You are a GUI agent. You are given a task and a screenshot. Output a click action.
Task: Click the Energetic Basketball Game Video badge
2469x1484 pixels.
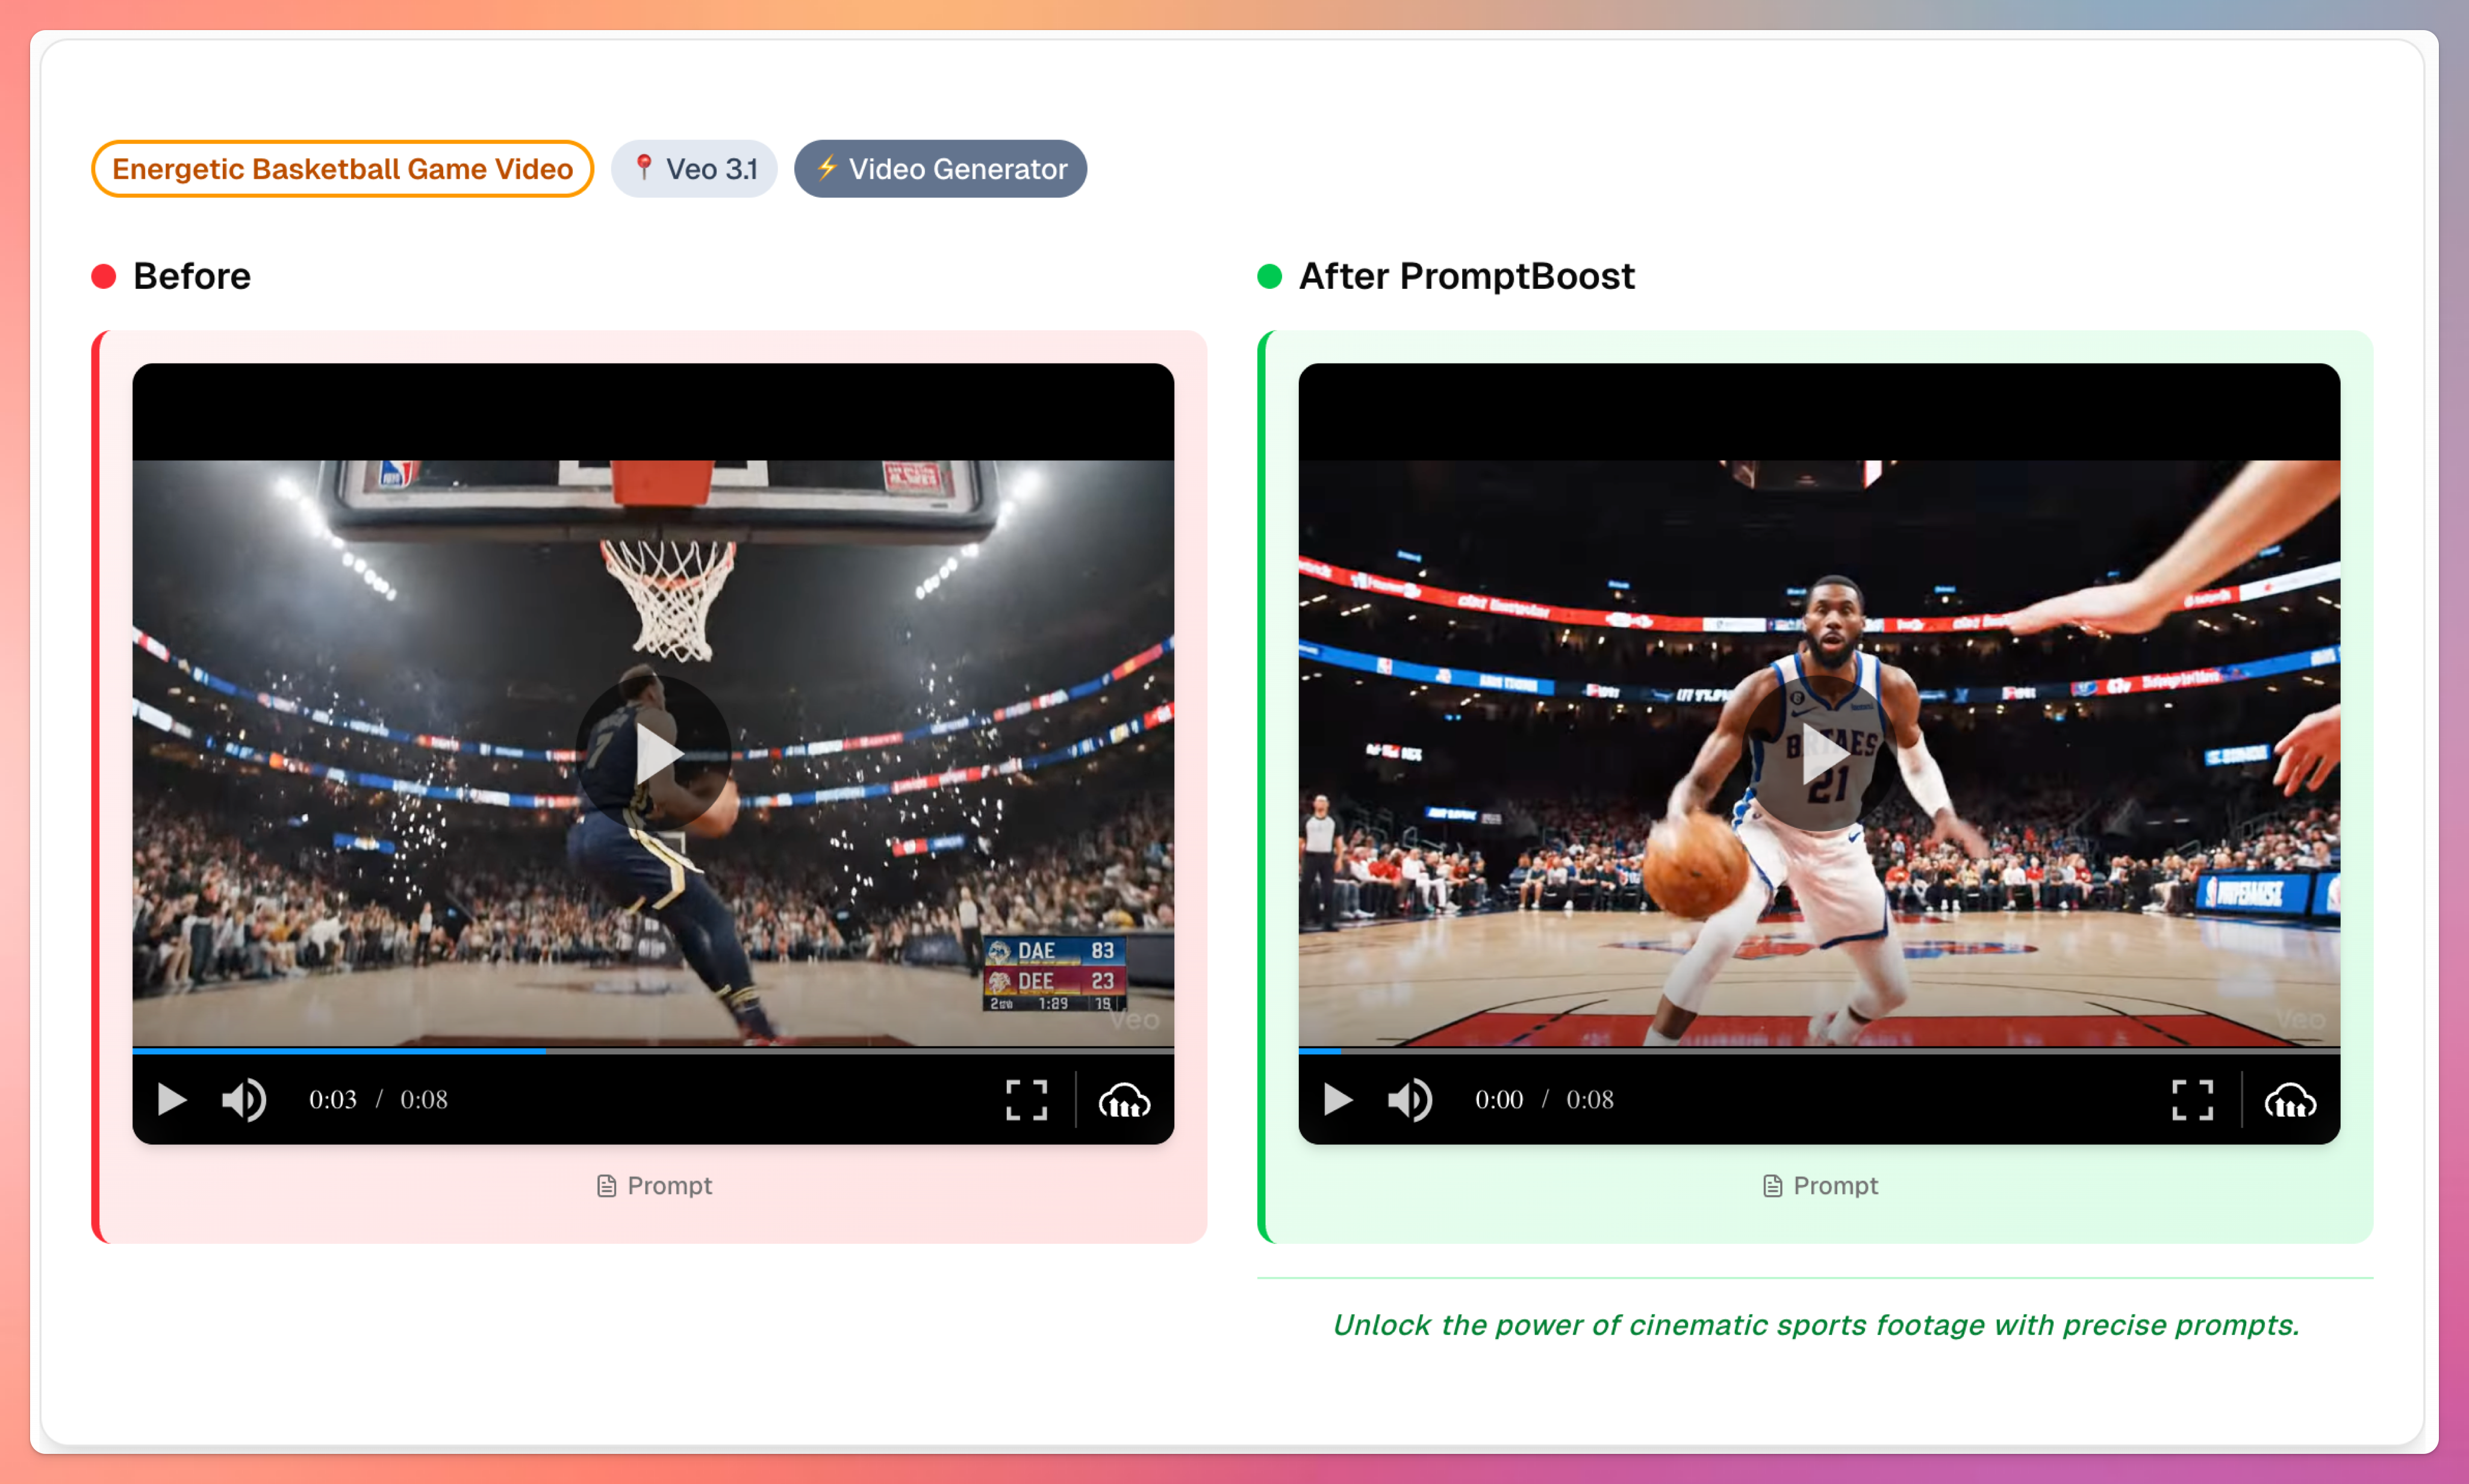coord(342,168)
